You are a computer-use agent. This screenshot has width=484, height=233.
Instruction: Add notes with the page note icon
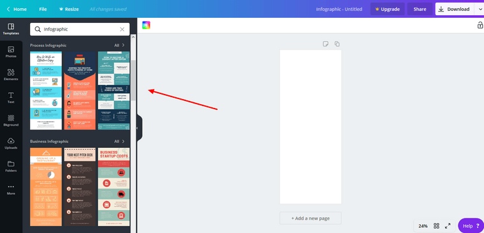pos(325,44)
